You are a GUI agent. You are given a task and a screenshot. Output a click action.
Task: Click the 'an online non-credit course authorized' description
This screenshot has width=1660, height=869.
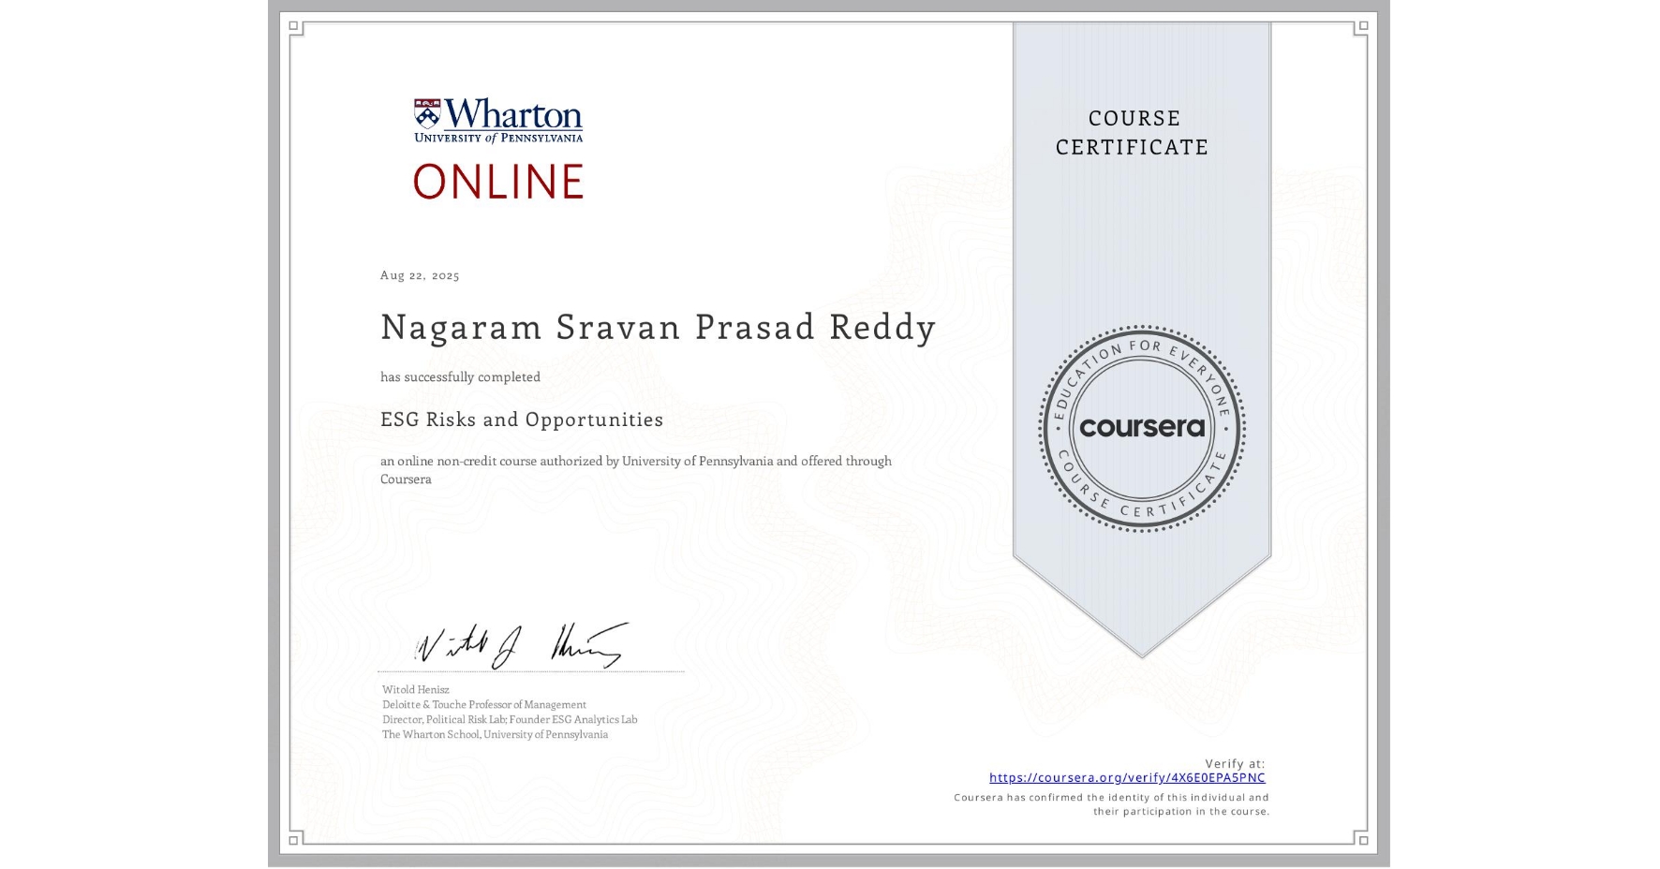pos(636,470)
